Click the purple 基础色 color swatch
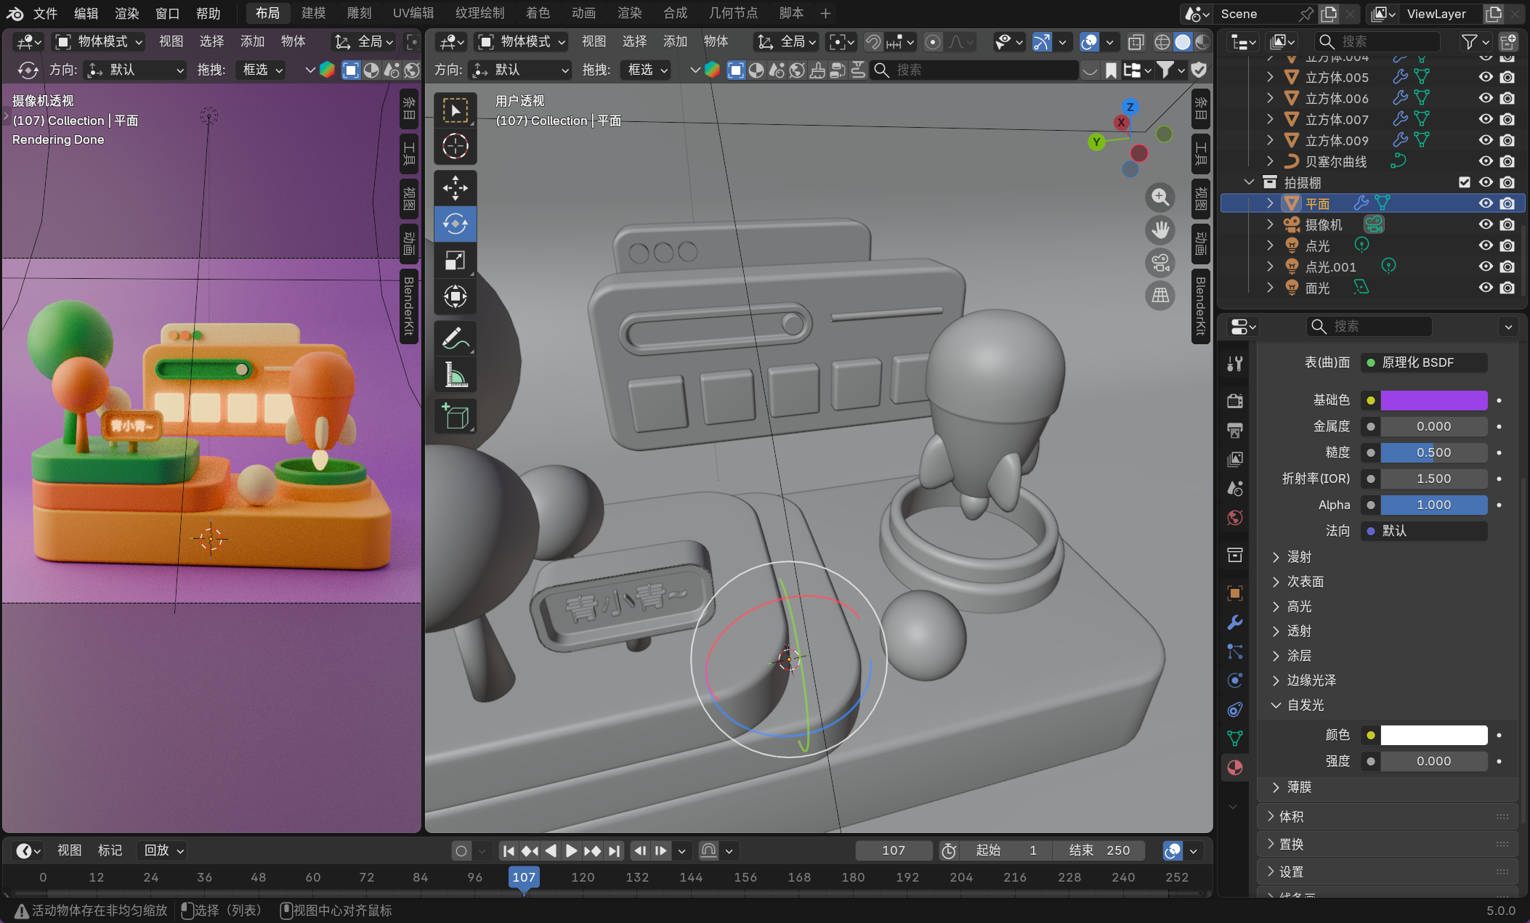 1433,400
